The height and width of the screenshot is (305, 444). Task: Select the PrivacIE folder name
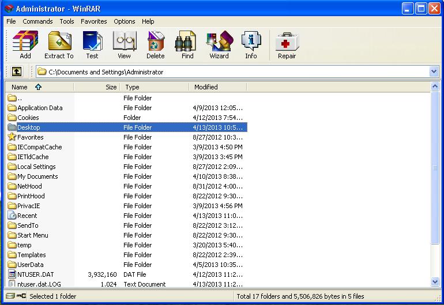click(29, 206)
